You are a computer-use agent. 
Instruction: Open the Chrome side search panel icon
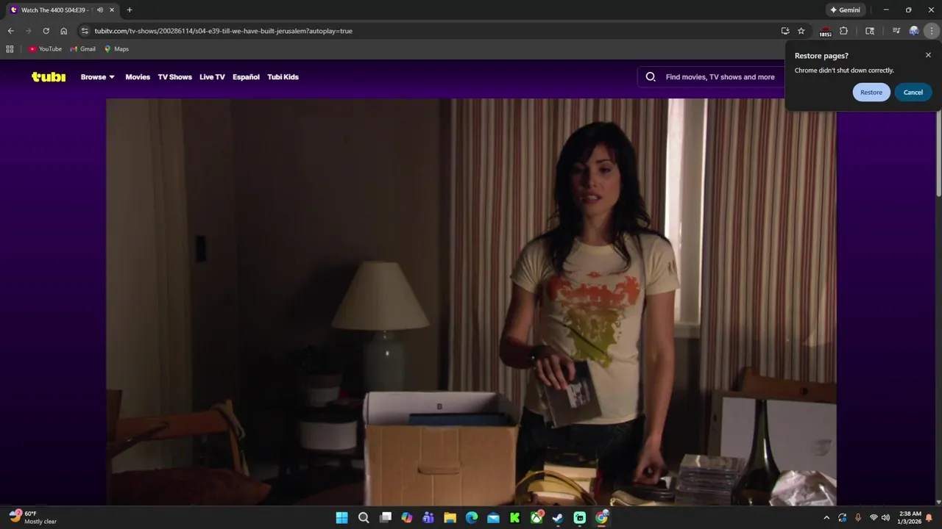tap(870, 31)
